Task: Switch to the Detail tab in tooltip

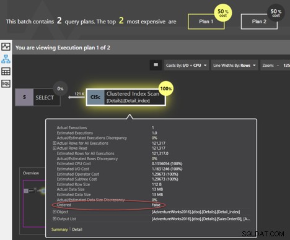Action: [77, 229]
